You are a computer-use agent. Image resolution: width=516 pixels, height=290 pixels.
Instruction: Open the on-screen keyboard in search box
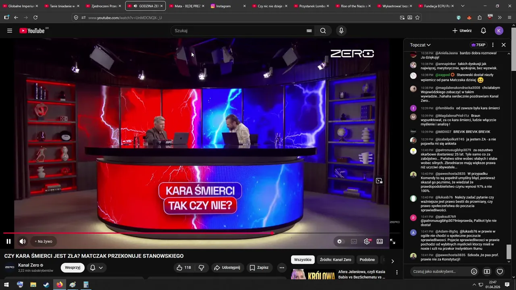click(309, 31)
